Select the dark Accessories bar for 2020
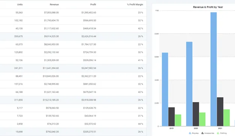Screen dimensions: 235x136 point(196,114)
